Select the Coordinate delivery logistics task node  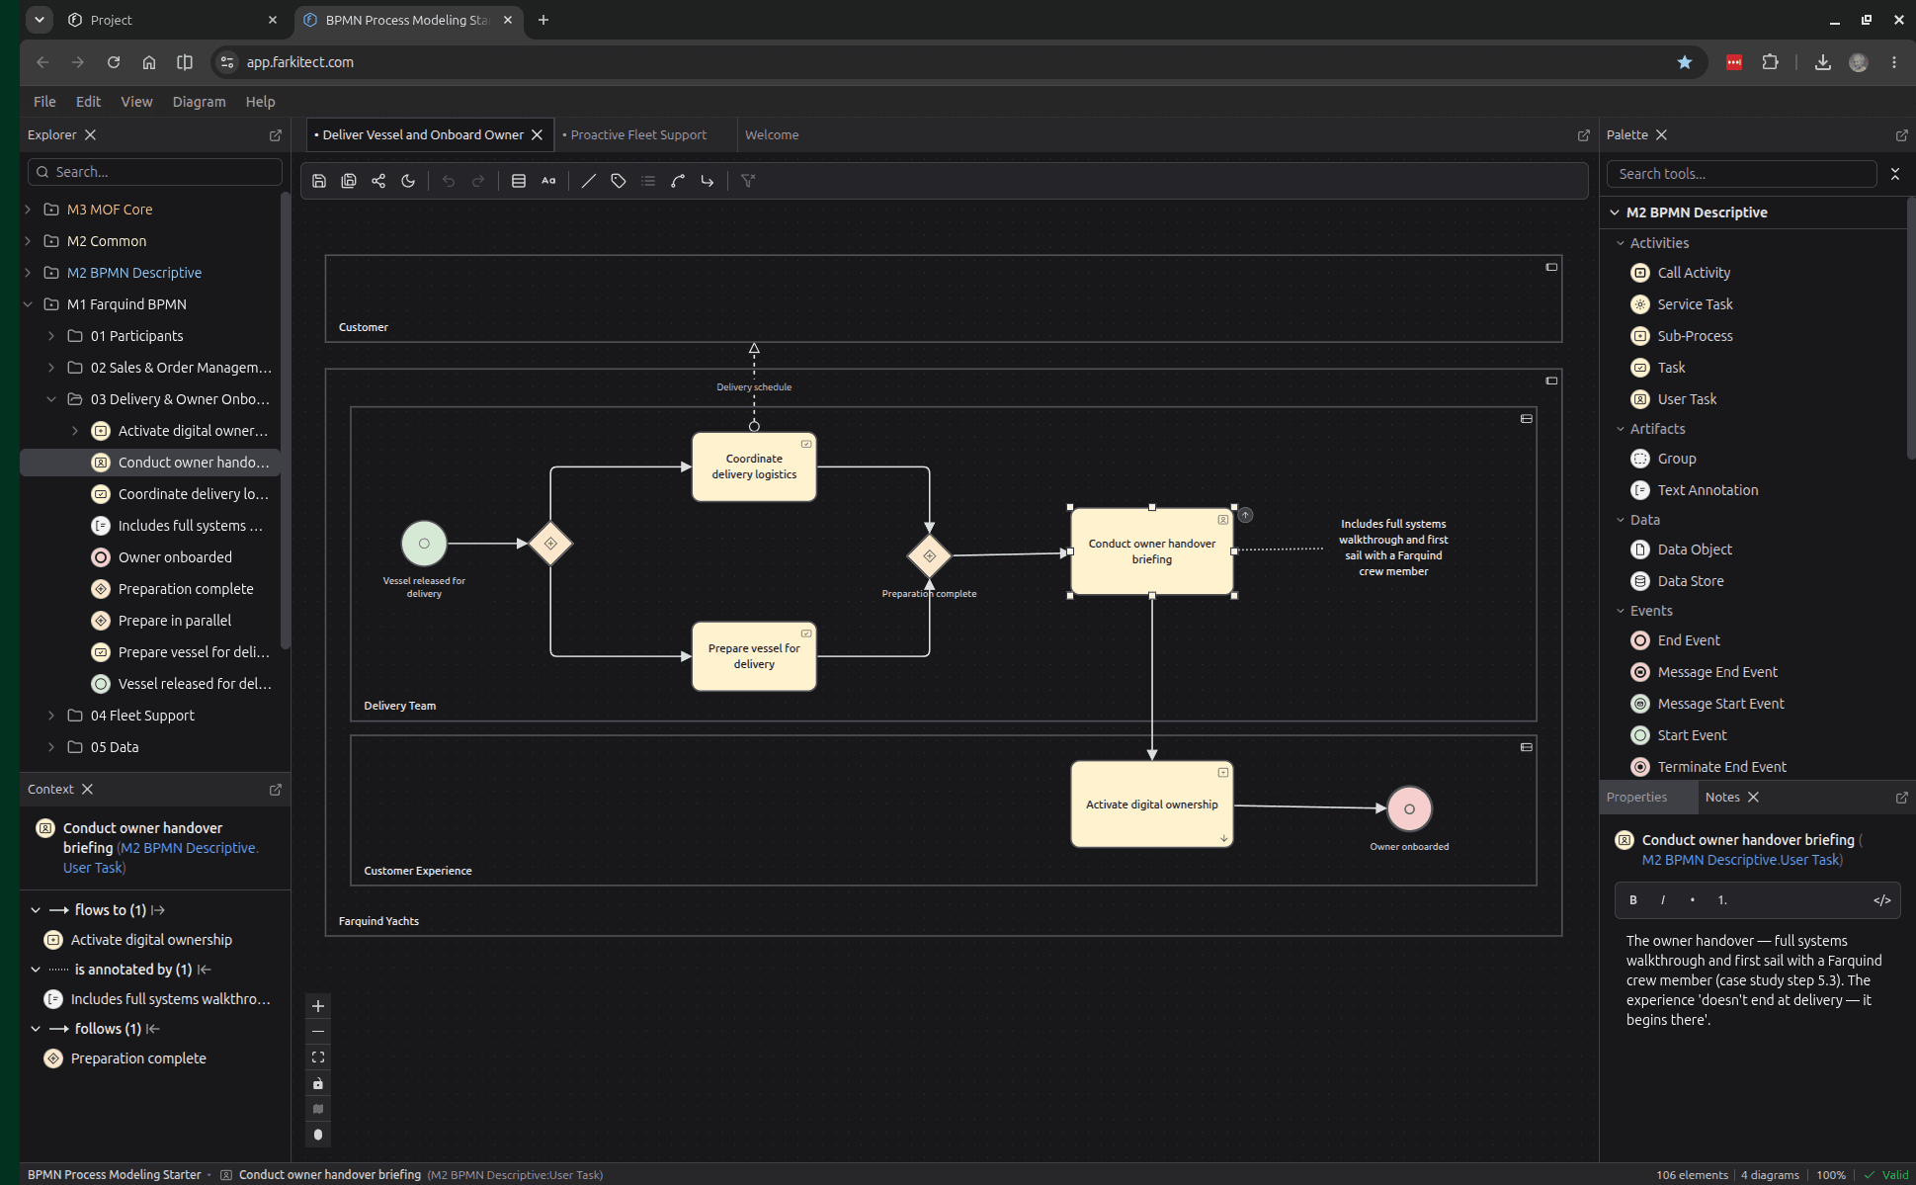coord(754,466)
